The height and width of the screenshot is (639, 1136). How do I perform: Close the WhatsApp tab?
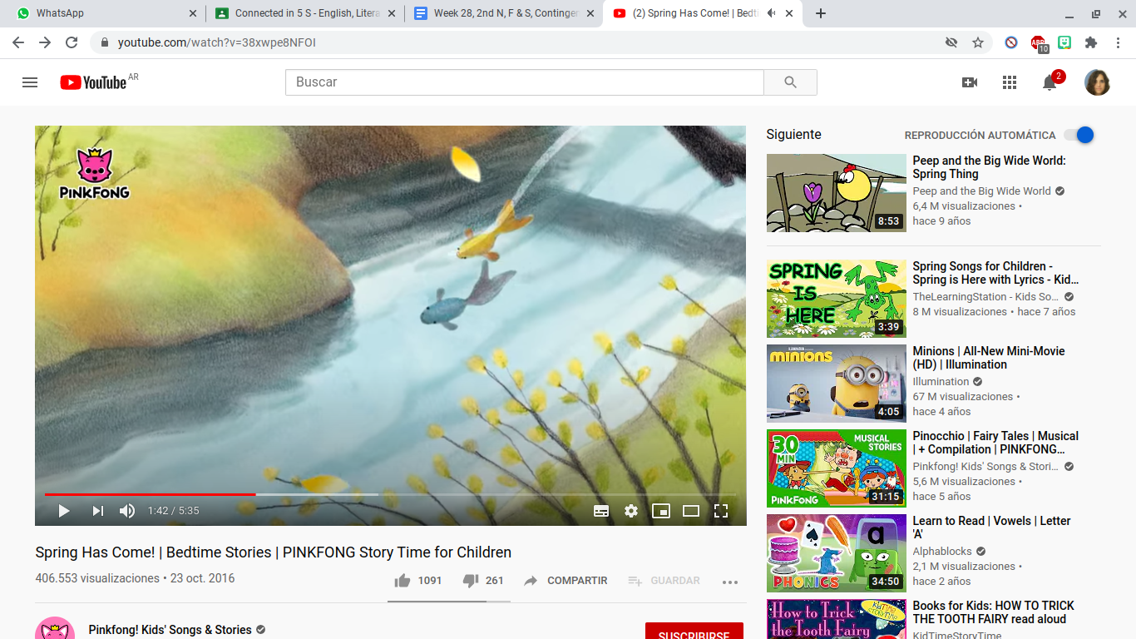pos(193,13)
